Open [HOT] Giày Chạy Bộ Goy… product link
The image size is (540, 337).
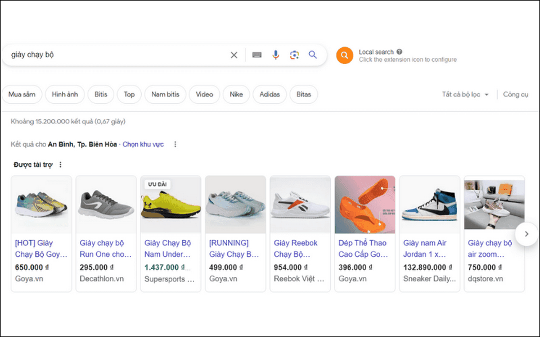pos(41,249)
